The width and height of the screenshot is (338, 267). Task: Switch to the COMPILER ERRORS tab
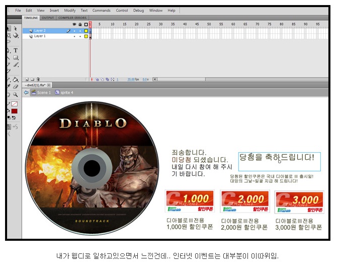pos(72,18)
